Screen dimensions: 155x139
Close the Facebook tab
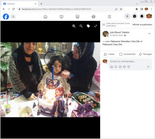pyautogui.click(x=35, y=4)
